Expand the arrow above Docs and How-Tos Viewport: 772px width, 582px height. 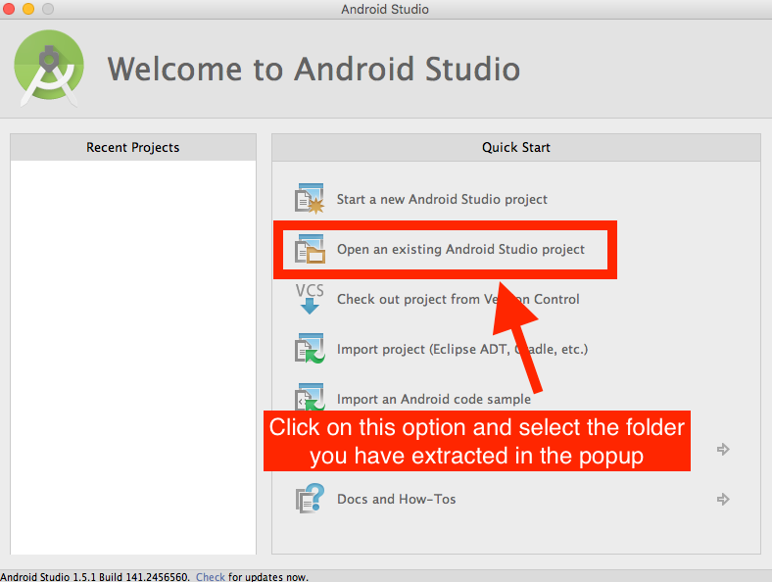(x=723, y=449)
